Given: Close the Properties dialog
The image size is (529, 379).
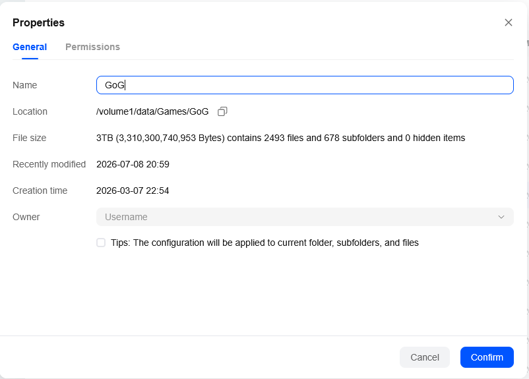Looking at the screenshot, I should pyautogui.click(x=508, y=22).
